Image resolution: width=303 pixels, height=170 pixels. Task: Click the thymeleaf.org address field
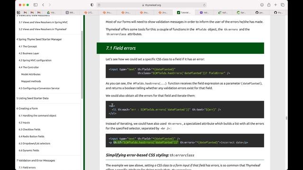click(x=151, y=5)
